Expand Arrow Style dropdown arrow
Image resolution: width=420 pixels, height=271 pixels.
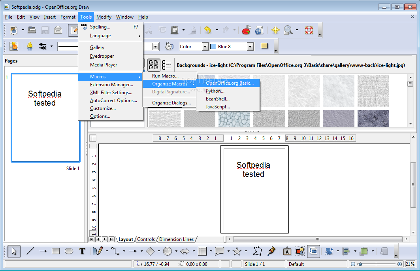[x=51, y=46]
